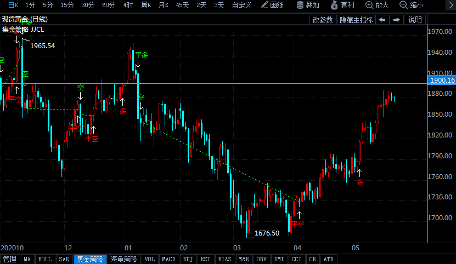Zoom in with the 放大 magnifier

[377, 5]
